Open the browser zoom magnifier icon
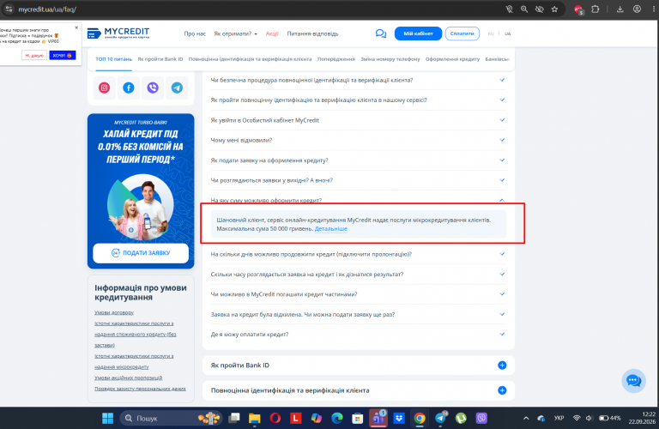The image size is (659, 429). pyautogui.click(x=524, y=9)
